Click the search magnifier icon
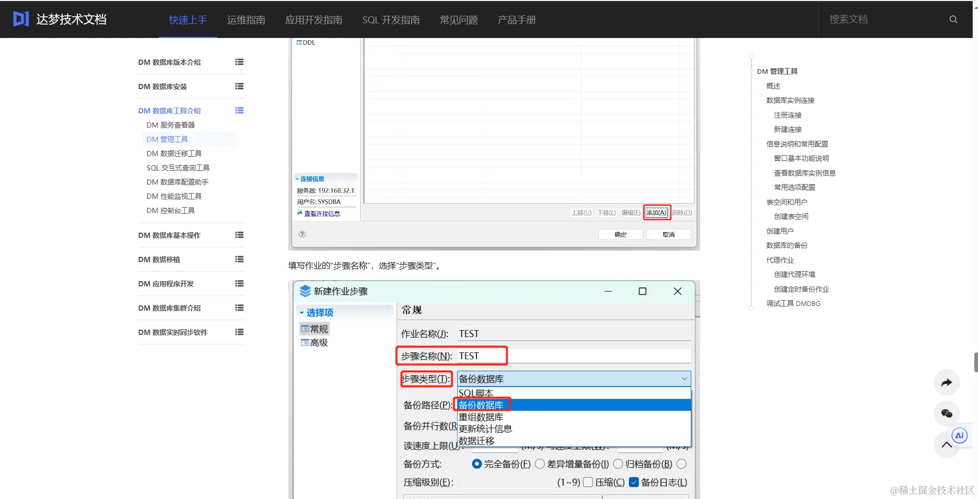The width and height of the screenshot is (978, 499). [953, 20]
